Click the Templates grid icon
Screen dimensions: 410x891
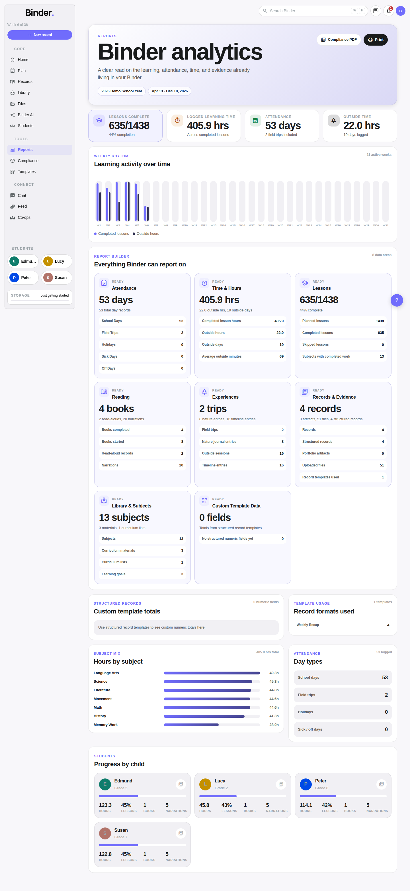[x=13, y=172]
